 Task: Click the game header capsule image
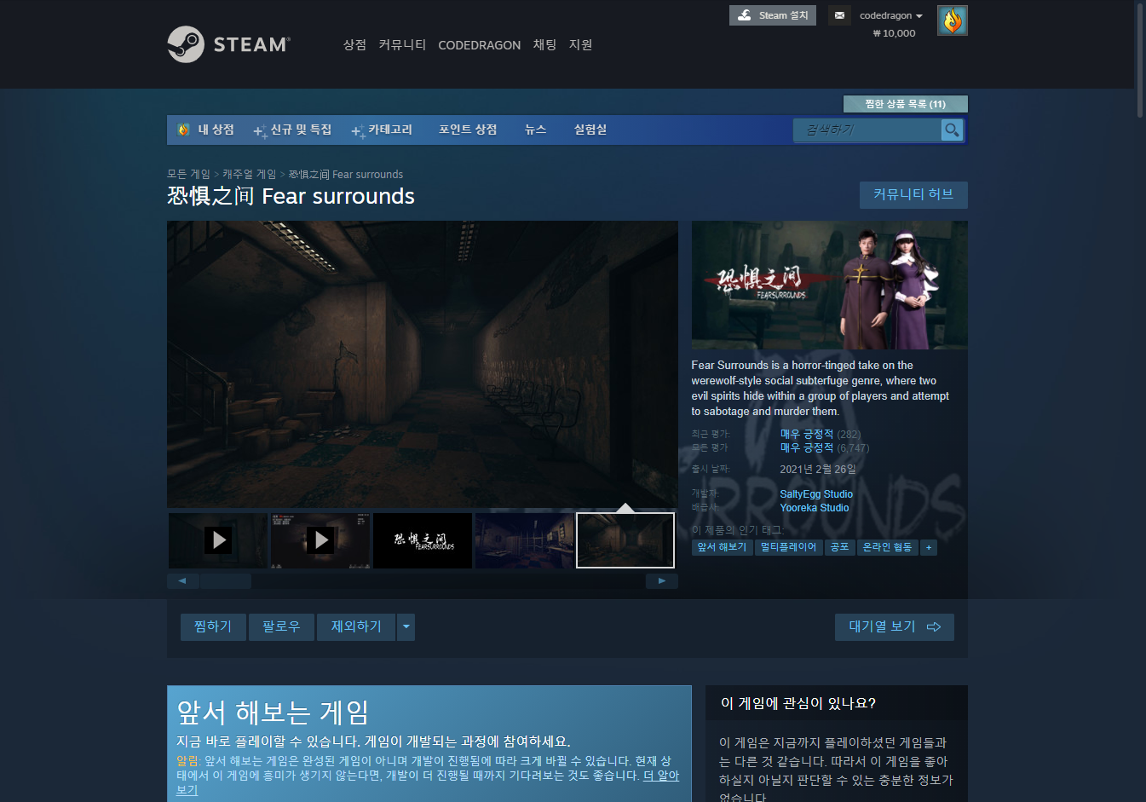click(x=829, y=285)
